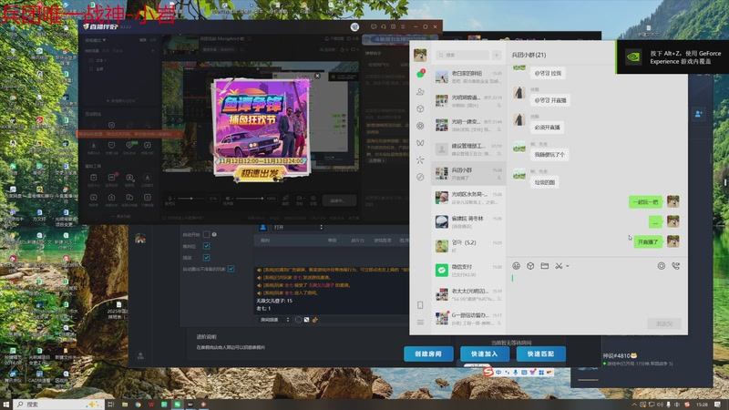Click the cube favorites icon in WeChat input toolbar
Image resolution: width=729 pixels, height=410 pixels.
pyautogui.click(x=530, y=266)
